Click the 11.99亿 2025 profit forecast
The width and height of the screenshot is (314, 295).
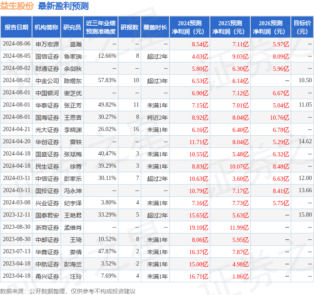tap(239, 228)
